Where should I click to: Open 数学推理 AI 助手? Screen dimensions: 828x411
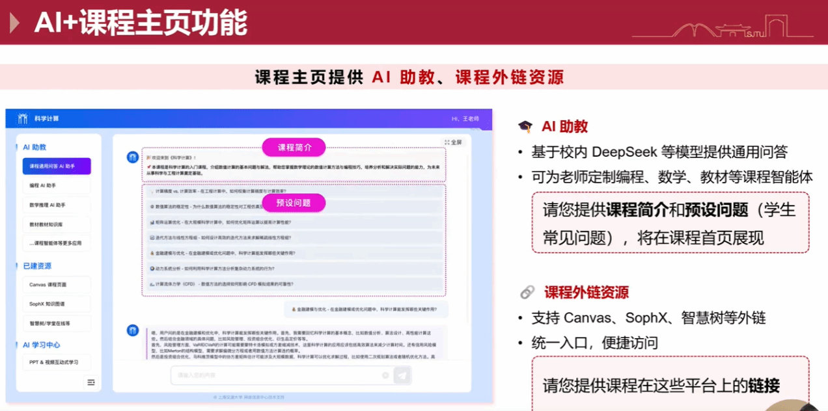pos(56,205)
